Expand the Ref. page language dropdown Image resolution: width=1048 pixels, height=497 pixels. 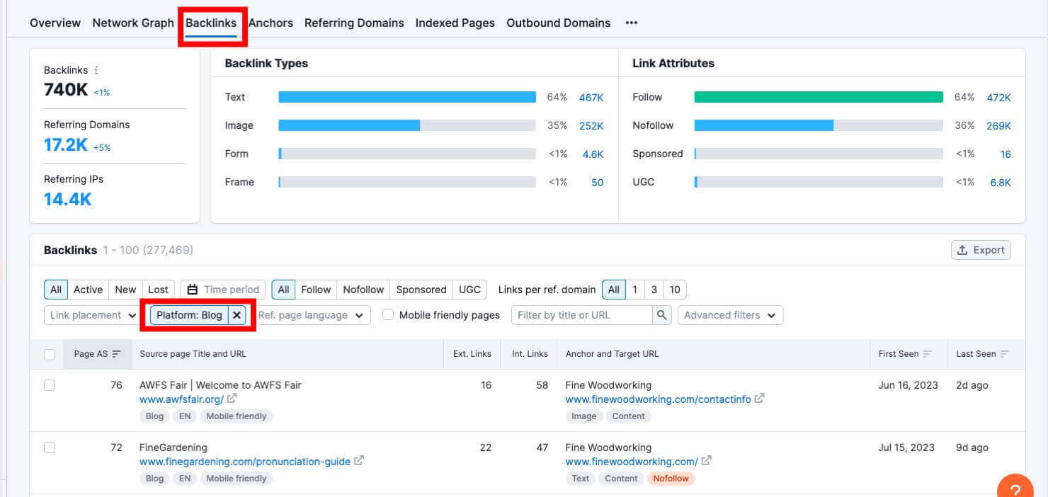click(312, 314)
